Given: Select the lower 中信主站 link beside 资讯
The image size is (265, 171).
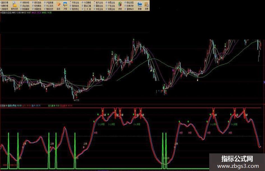Looking at the screenshot, I should click(x=110, y=9).
